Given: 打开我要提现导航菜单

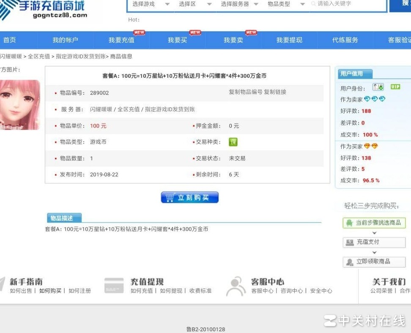Looking at the screenshot, I should coord(290,40).
